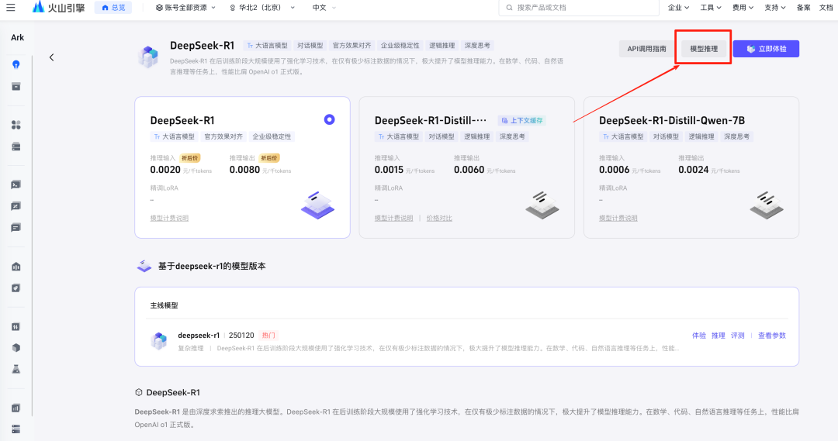
Task: Open the 中文 language dropdown
Action: click(324, 8)
